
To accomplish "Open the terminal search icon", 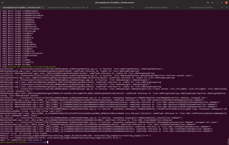I will coord(3,2).
